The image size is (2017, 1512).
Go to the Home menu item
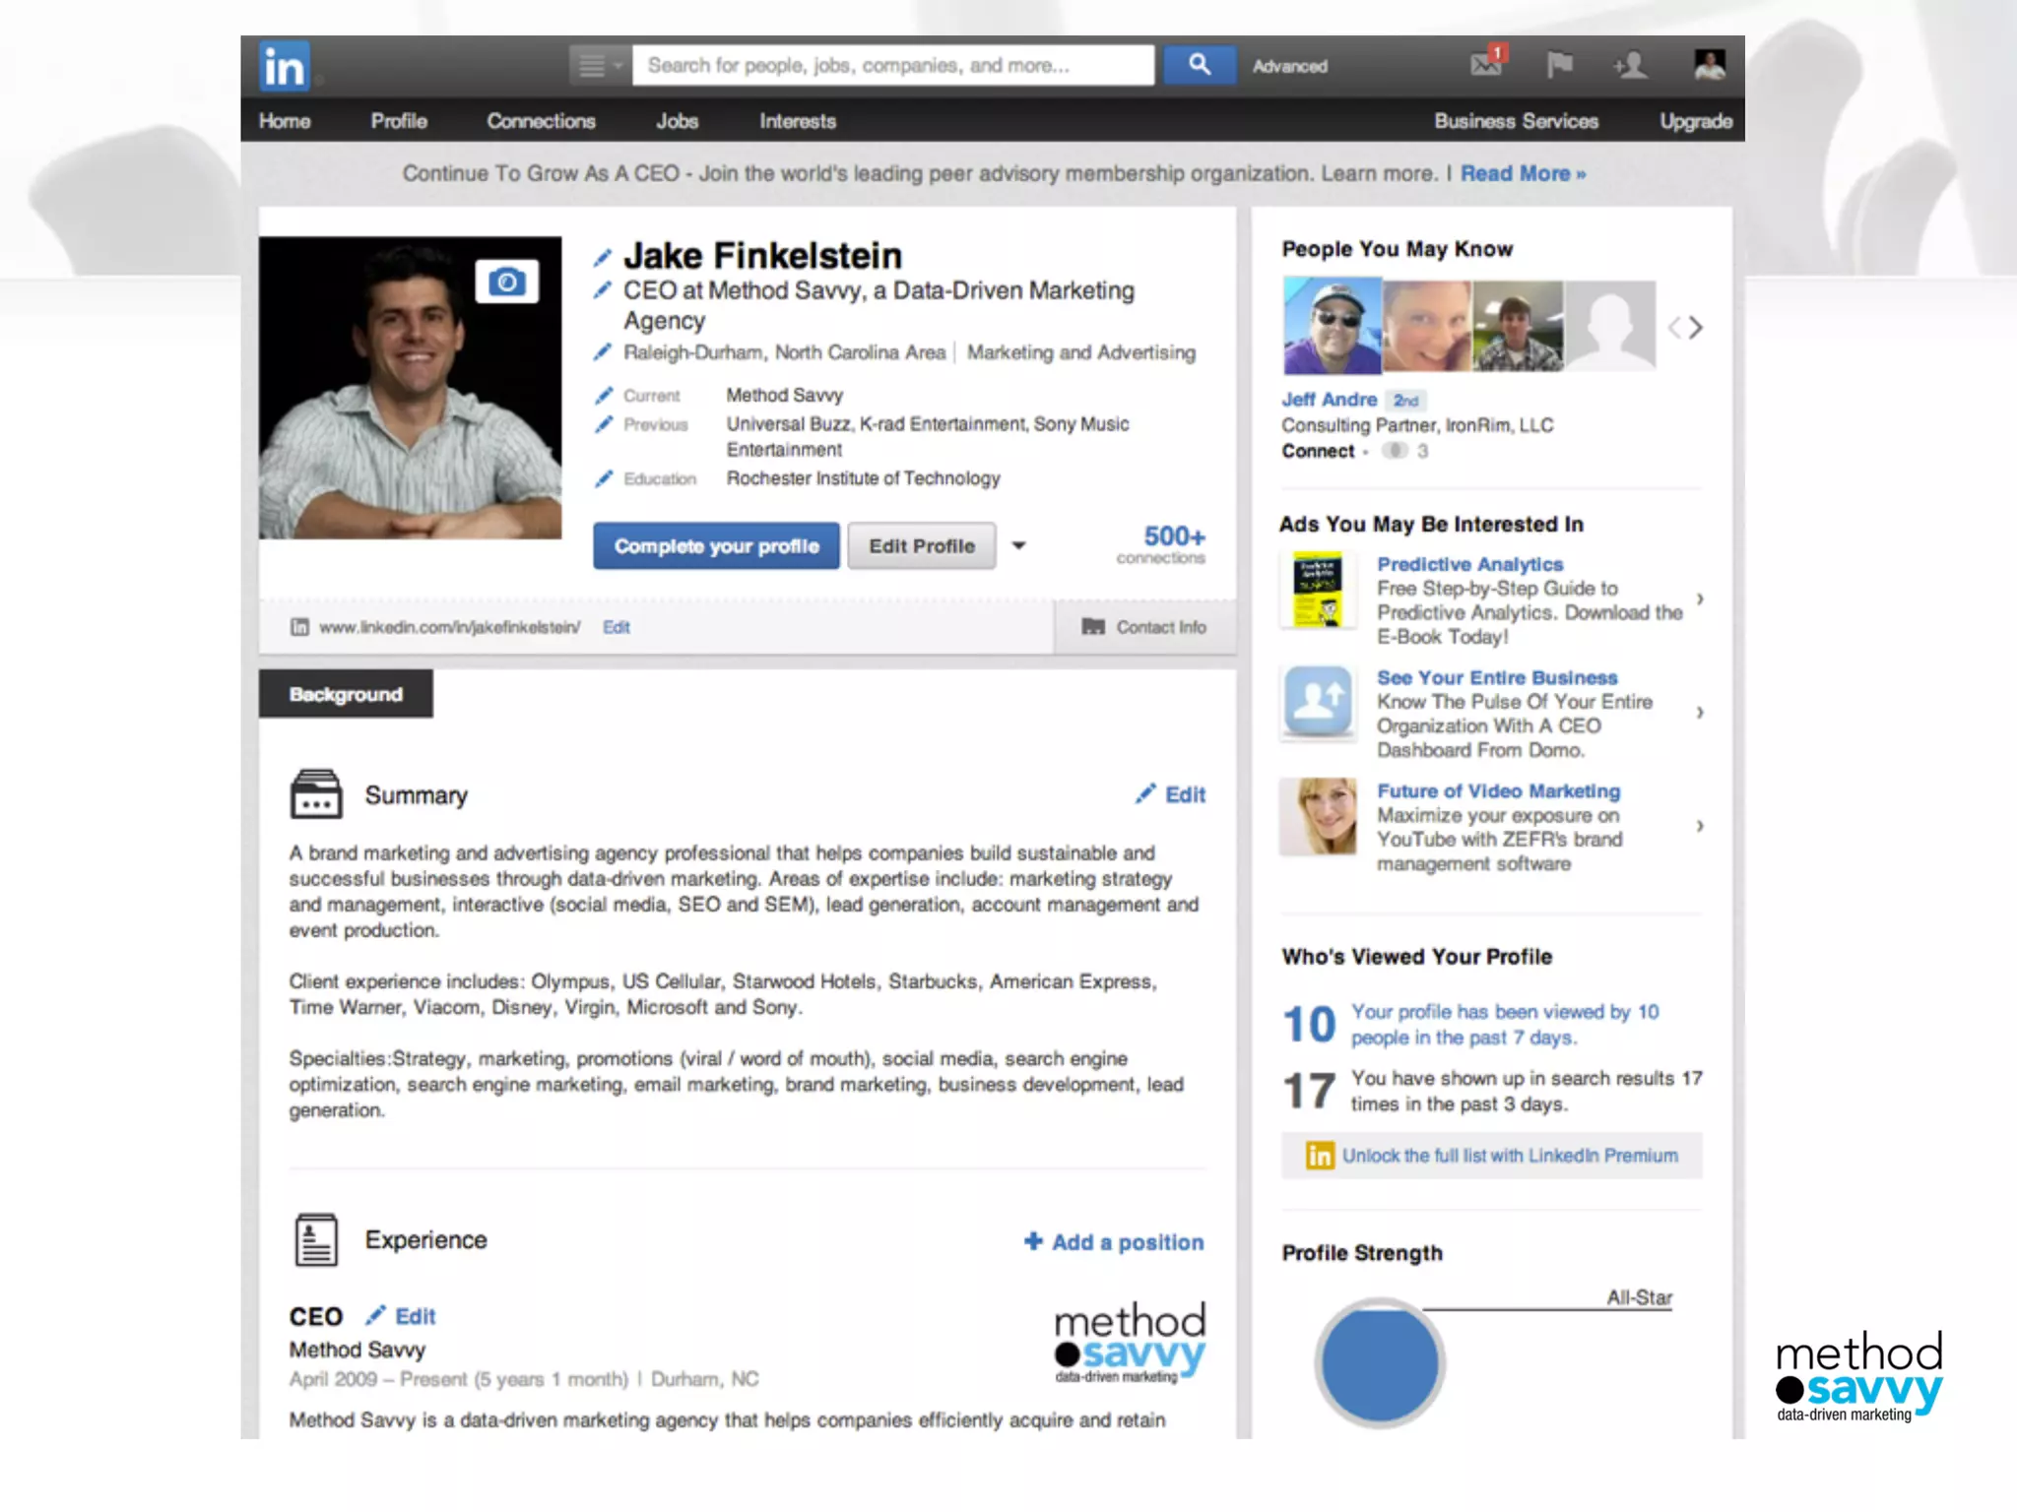[x=285, y=121]
